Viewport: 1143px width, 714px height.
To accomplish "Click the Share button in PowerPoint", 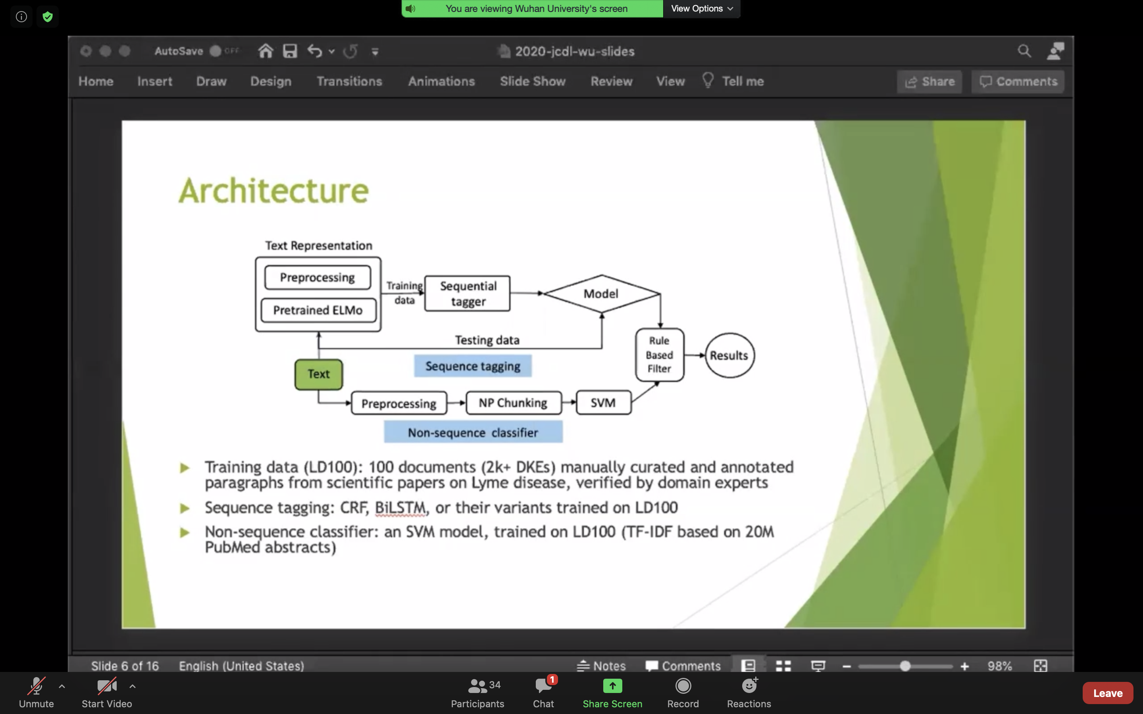I will 929,82.
